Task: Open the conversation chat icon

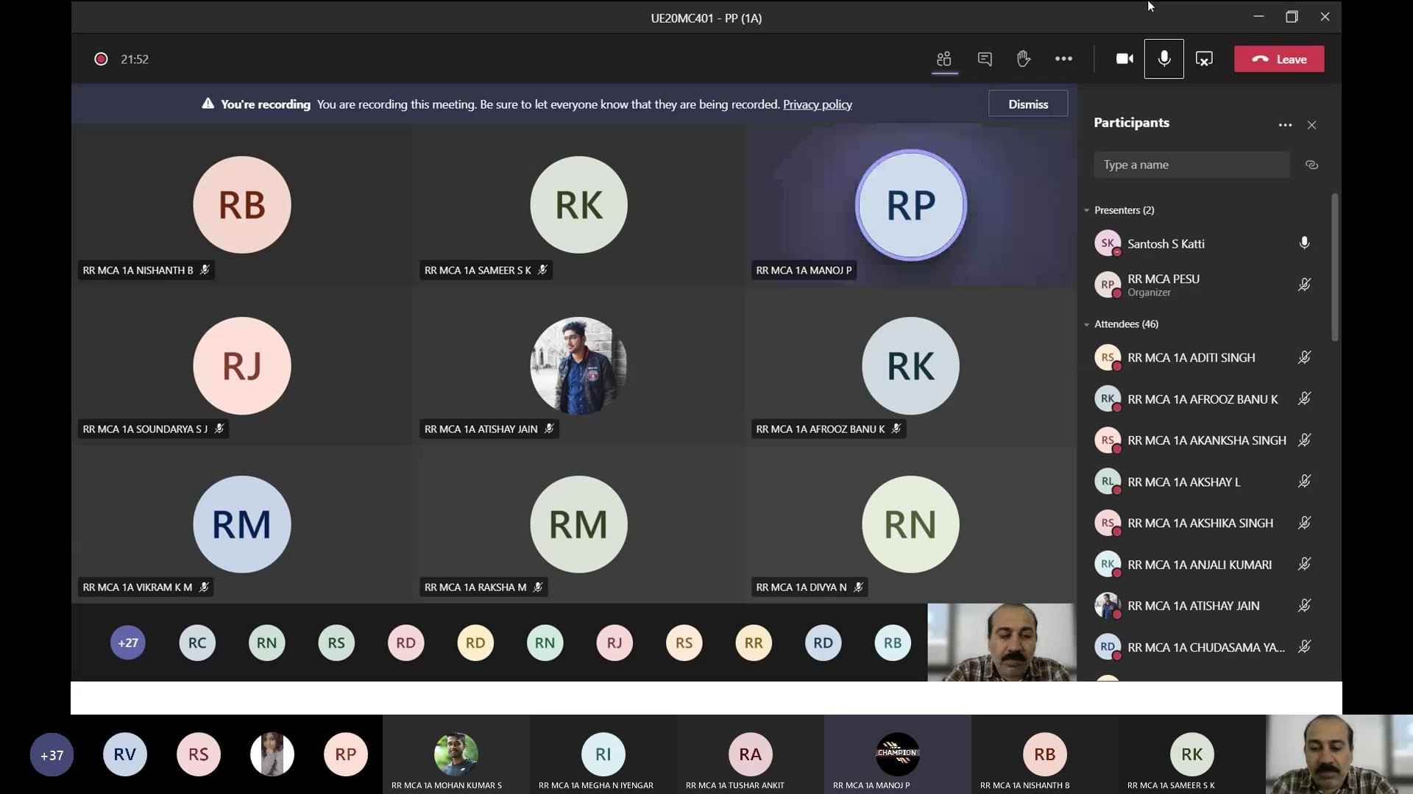Action: coord(985,59)
